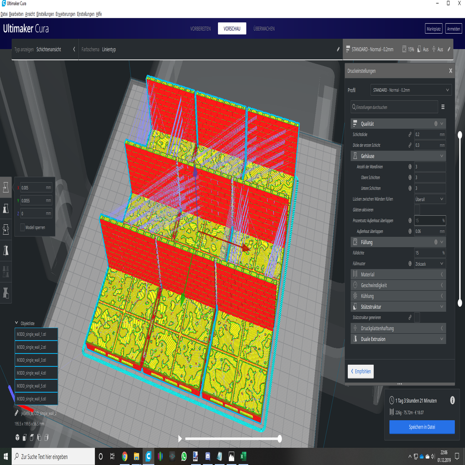Toggle the Modell sperren checkbox
The image size is (465, 465).
pos(22,228)
